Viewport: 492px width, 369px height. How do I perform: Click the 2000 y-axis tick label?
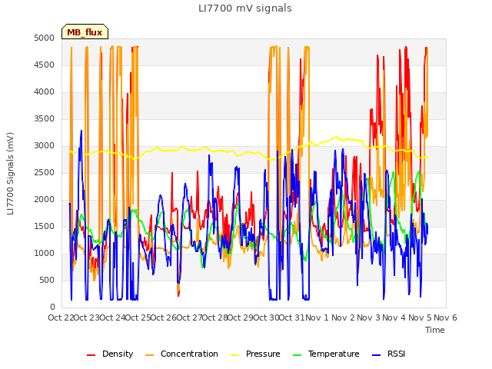[45, 200]
